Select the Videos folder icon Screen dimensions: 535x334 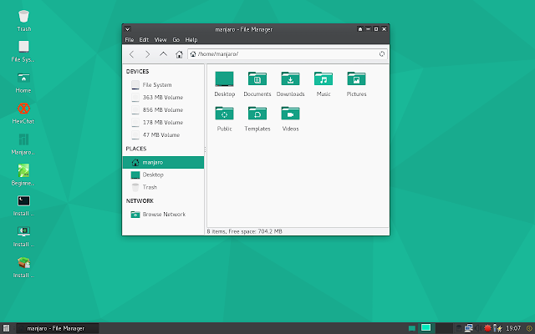290,114
